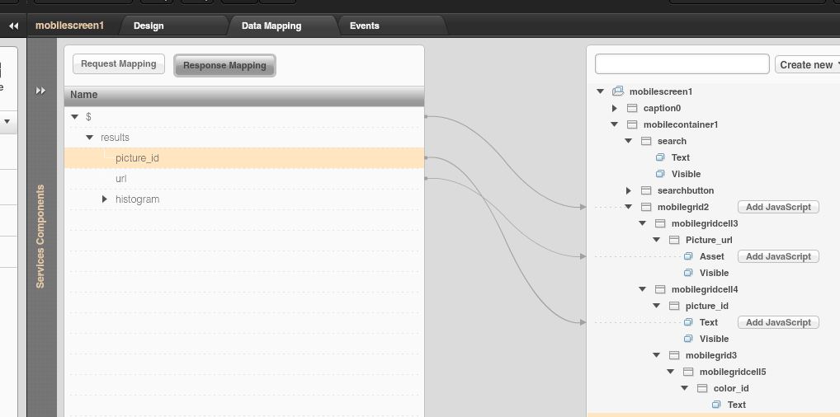Open the Events tab
The height and width of the screenshot is (417, 840).
(x=364, y=26)
